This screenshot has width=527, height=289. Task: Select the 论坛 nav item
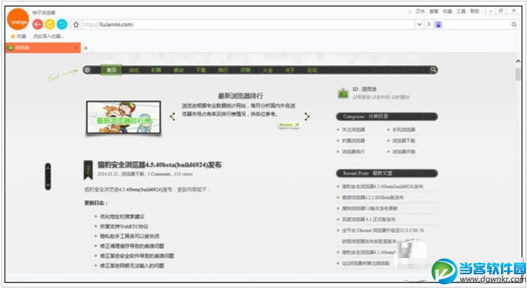click(x=312, y=70)
